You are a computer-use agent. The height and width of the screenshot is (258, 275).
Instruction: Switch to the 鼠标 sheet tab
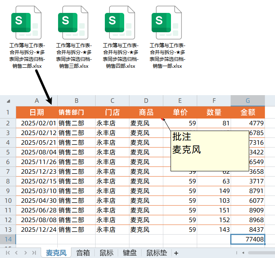pos(106,253)
